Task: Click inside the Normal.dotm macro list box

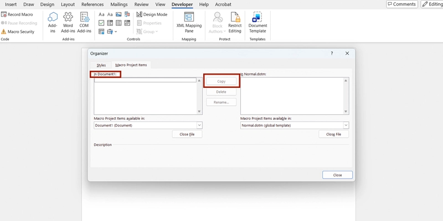Action: (292, 95)
